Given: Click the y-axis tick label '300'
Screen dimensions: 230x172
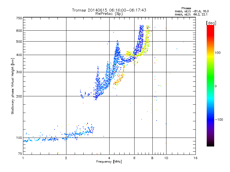Looking at the screenshot, I should pyautogui.click(x=19, y=72).
